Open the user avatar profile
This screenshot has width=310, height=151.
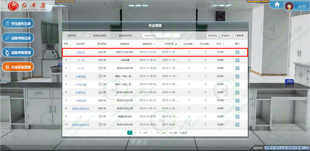click(x=289, y=6)
